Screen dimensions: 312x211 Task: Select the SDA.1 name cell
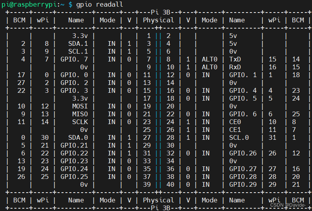point(78,44)
